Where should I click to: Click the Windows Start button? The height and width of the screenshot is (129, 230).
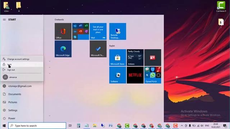pos(4,126)
